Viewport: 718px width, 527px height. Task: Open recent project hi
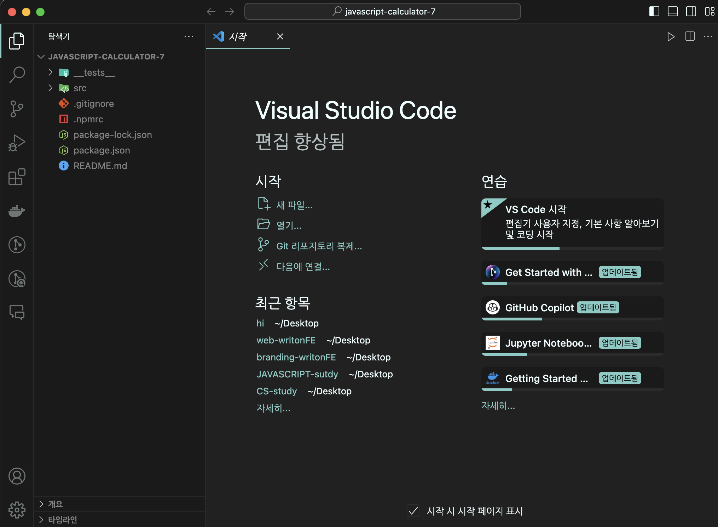(x=260, y=323)
